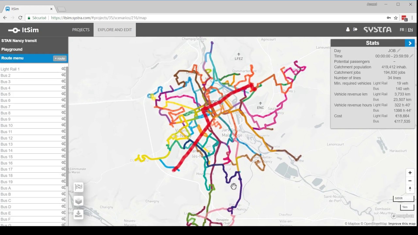Click the ItSim logo

[x=24, y=30]
